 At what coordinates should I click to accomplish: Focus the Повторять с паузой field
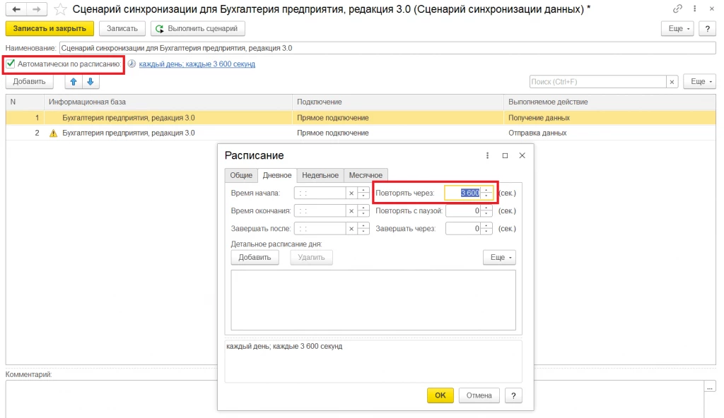pos(463,211)
